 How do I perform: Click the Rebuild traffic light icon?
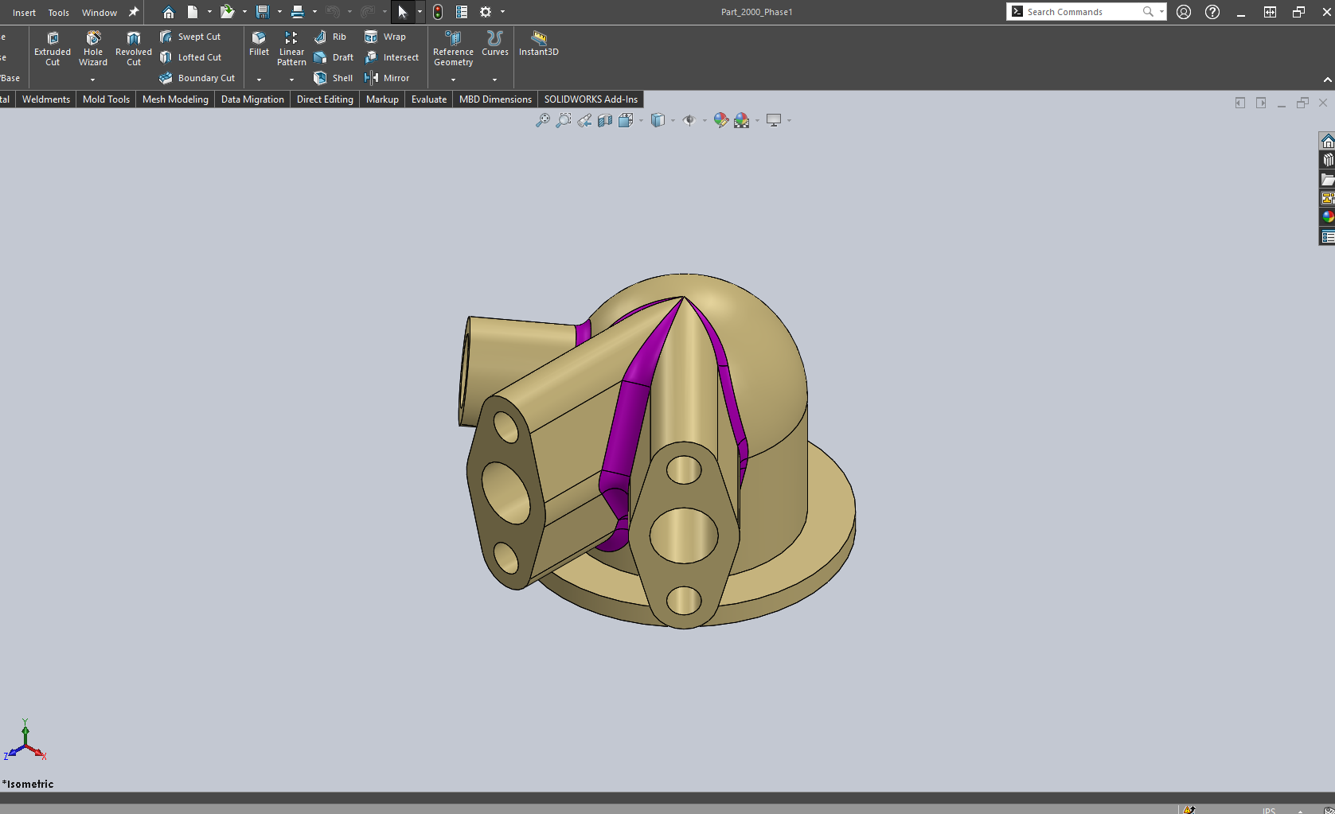pyautogui.click(x=438, y=12)
